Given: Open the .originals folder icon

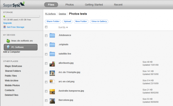Looking at the screenshot, I should coord(52,45).
